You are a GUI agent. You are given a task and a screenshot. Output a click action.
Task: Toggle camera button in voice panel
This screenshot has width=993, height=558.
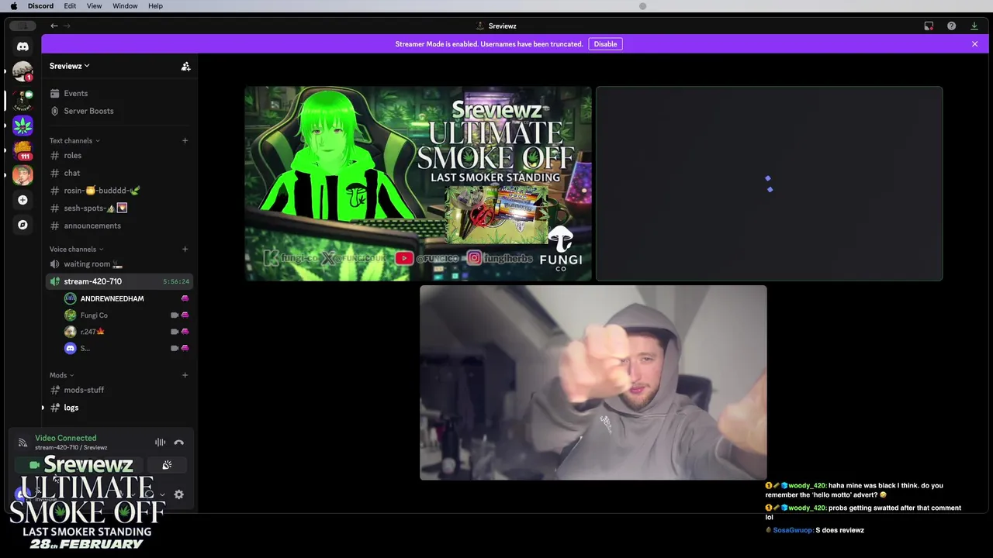tap(34, 465)
